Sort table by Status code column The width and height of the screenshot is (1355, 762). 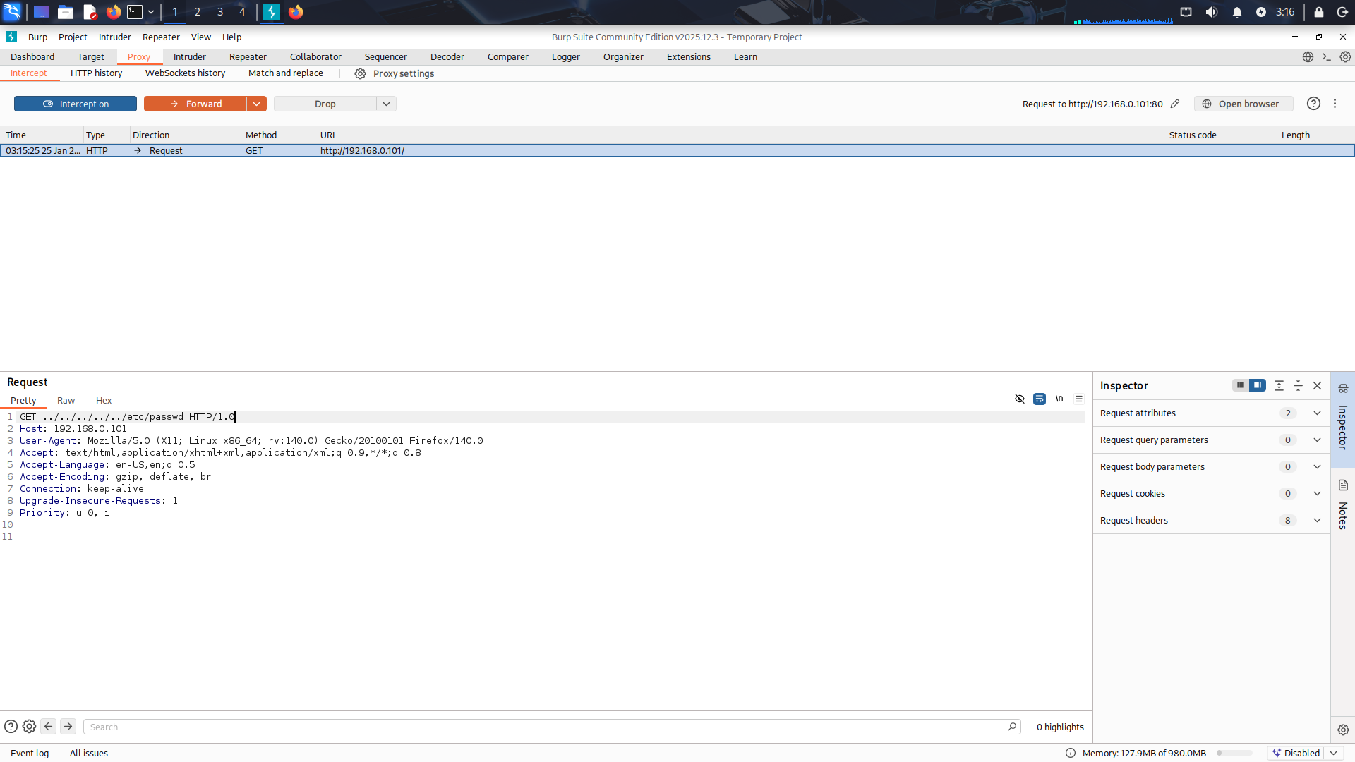[x=1222, y=135]
